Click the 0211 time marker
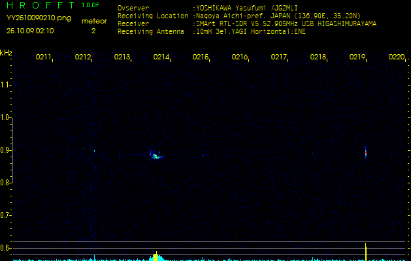 43,57
